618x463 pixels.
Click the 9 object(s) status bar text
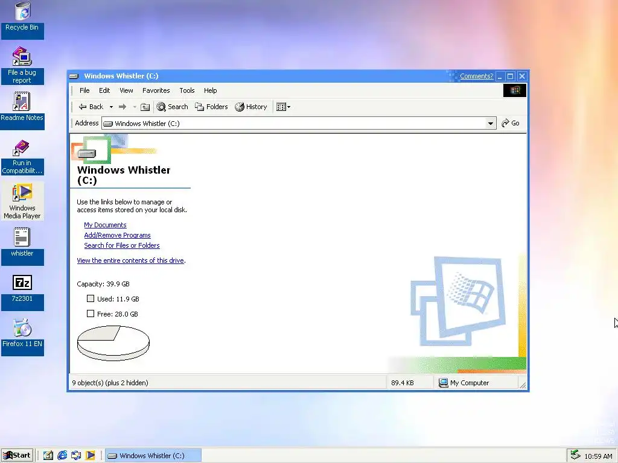110,383
